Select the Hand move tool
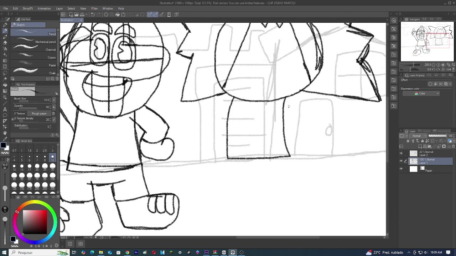Screen dimensions: 456x256 tap(5, 133)
